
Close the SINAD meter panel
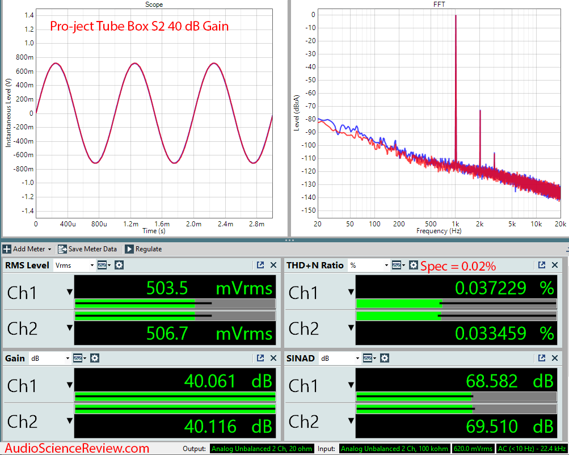555,358
